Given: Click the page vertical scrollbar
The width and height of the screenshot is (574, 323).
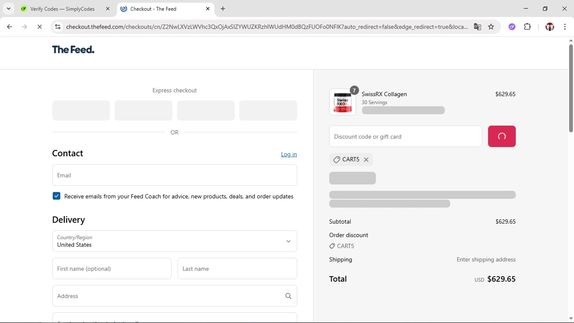Looking at the screenshot, I should tap(571, 89).
